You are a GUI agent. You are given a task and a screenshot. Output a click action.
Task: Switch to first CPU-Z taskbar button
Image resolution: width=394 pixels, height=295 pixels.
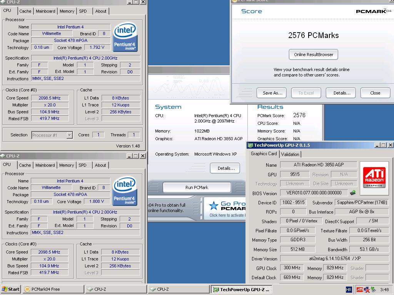(x=116, y=289)
